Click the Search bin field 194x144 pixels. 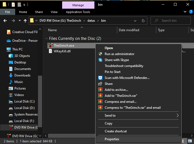(x=171, y=21)
